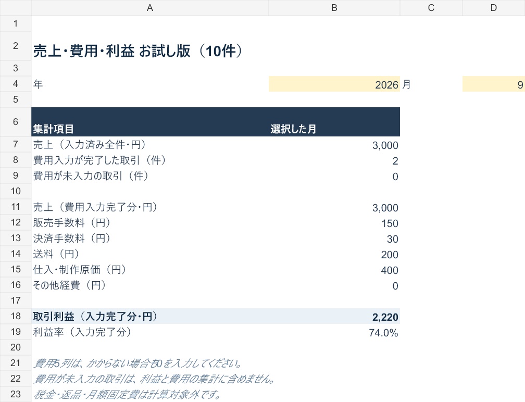This screenshot has width=525, height=402.
Task: Select column A header
Action: [x=149, y=8]
